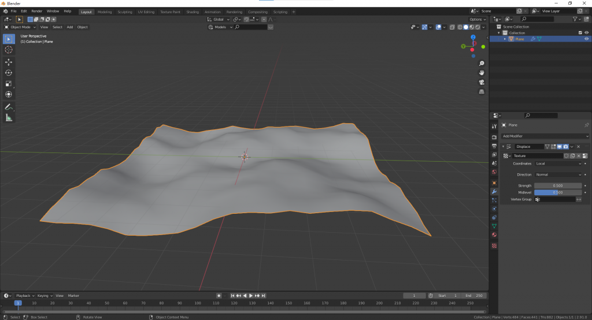Expand the Plane item in outliner
592x320 pixels.
[x=505, y=39]
